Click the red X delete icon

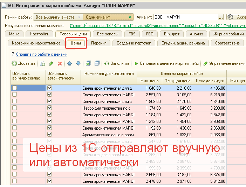tap(60, 63)
